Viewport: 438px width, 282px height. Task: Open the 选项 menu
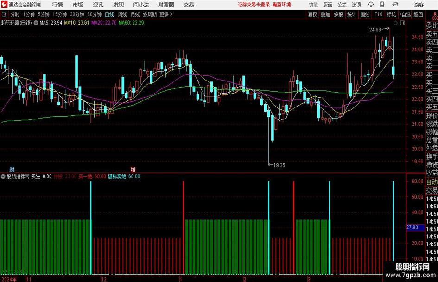coord(356,5)
